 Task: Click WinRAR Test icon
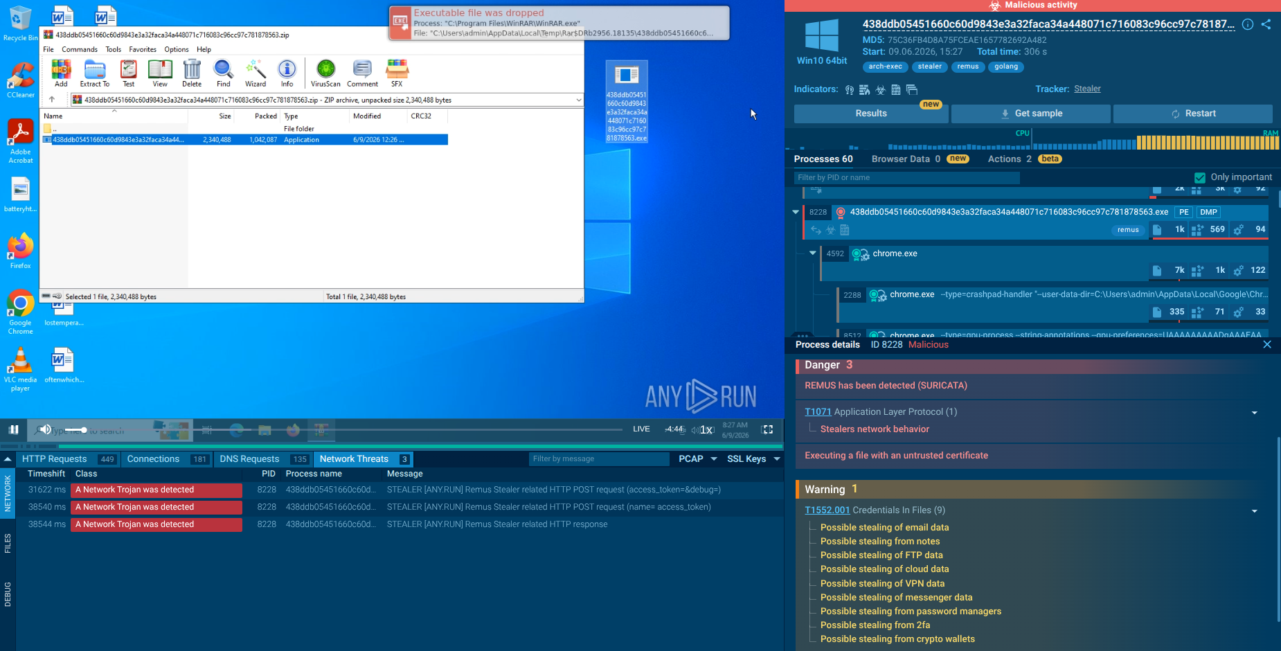pyautogui.click(x=129, y=73)
